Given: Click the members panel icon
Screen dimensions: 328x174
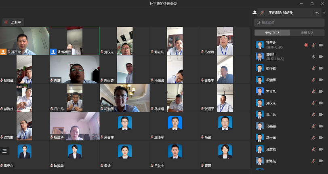Looking at the screenshot, I should (x=254, y=13).
